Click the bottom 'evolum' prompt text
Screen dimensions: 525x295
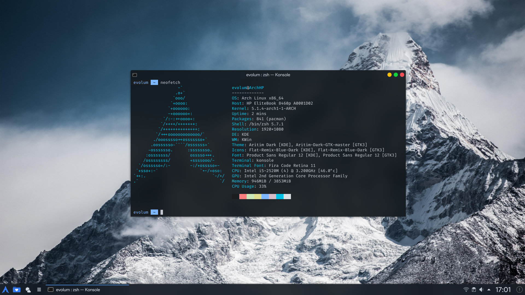(x=141, y=212)
